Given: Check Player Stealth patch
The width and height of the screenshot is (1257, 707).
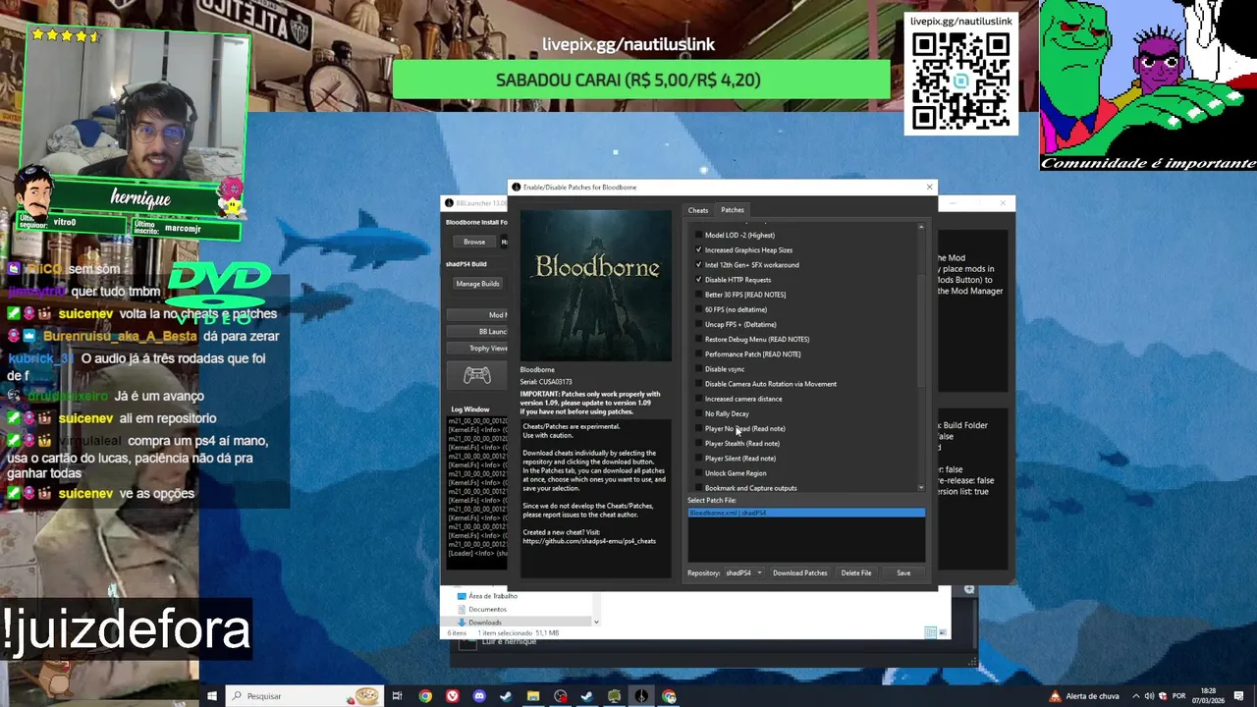Looking at the screenshot, I should [x=699, y=443].
